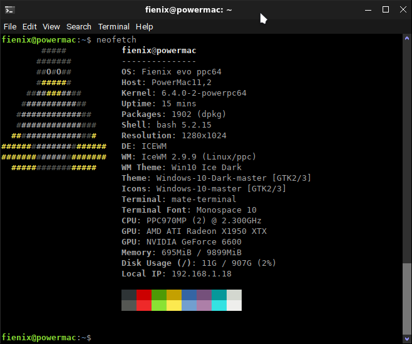
Task: Click the 'Terminal: mate-terminal' line
Action: click(178, 199)
